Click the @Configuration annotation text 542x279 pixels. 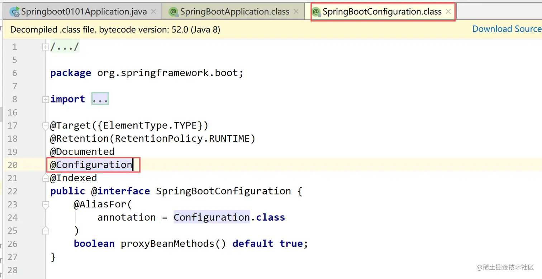[x=91, y=165]
